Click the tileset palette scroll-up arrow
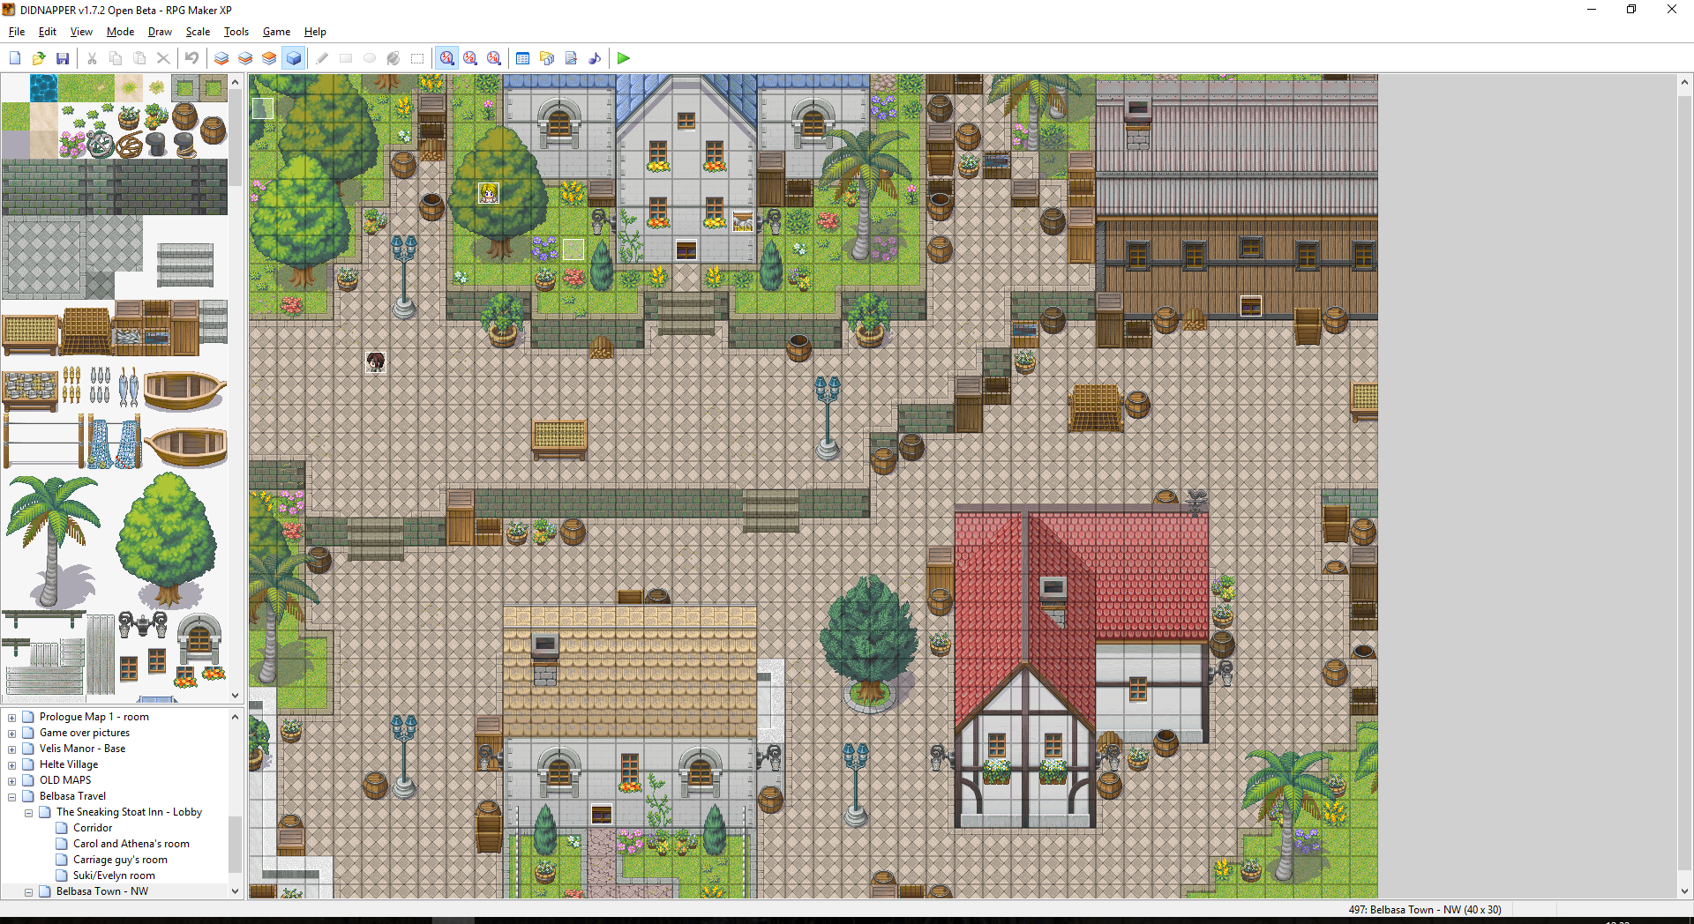The height and width of the screenshot is (924, 1694). click(x=236, y=81)
